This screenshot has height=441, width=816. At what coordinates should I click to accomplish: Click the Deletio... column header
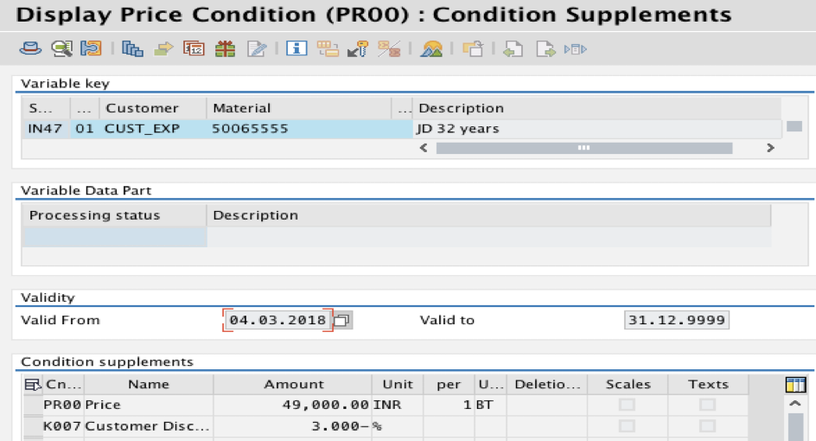pos(546,384)
